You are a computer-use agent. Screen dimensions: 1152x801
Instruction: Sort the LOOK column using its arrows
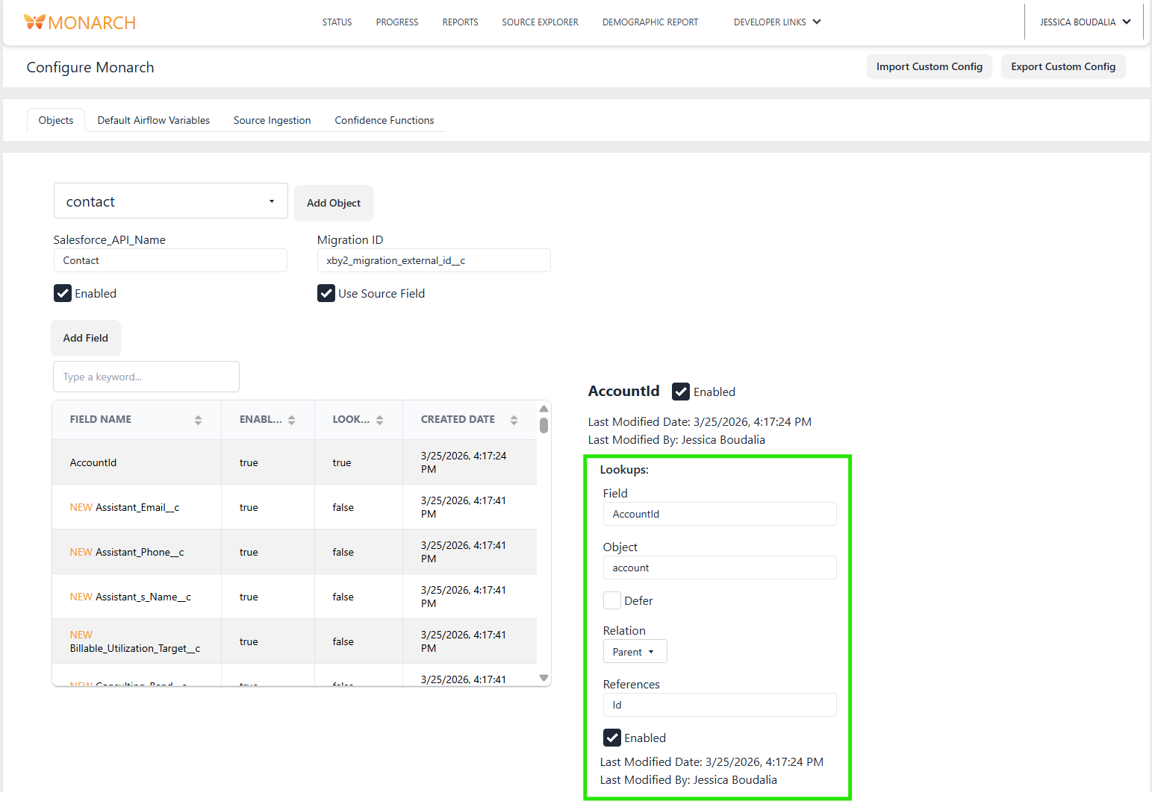tap(381, 419)
